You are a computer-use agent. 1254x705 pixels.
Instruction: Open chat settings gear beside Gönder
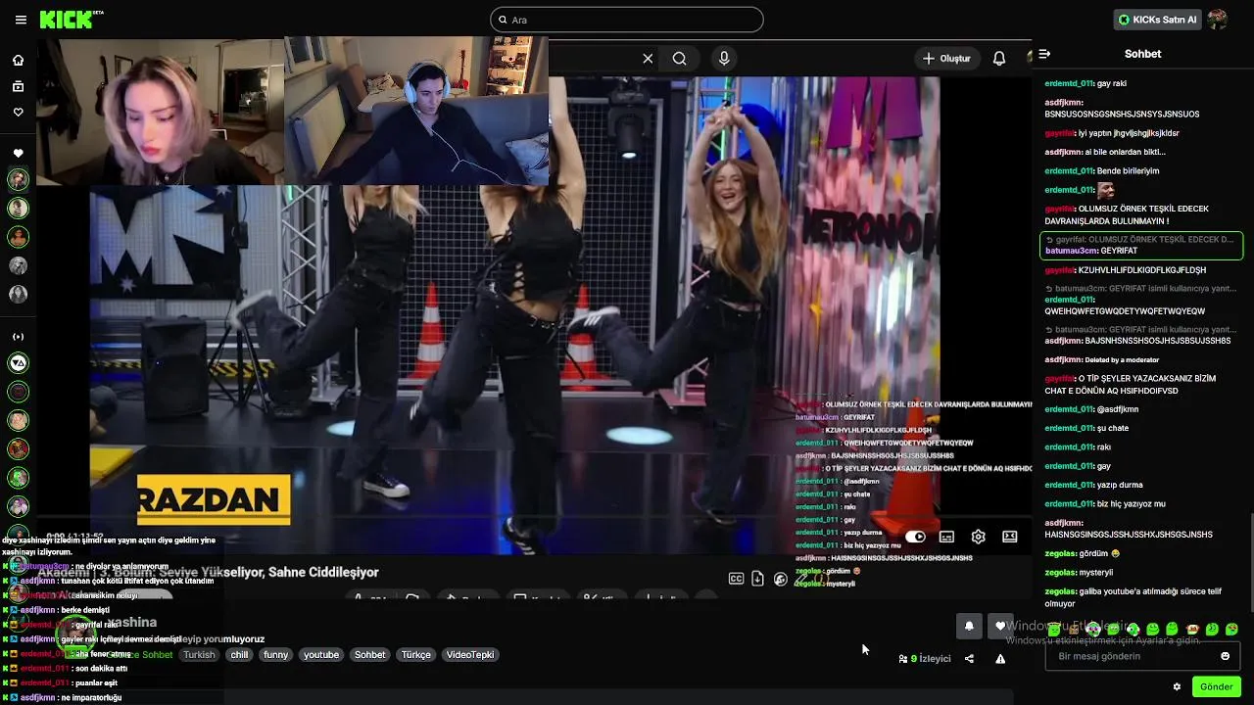pyautogui.click(x=1177, y=687)
